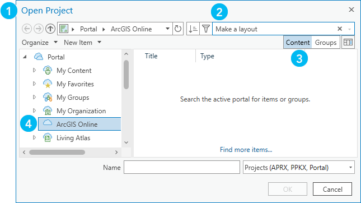361x203 pixels.
Task: Expand the My Content node
Action: 34,70
